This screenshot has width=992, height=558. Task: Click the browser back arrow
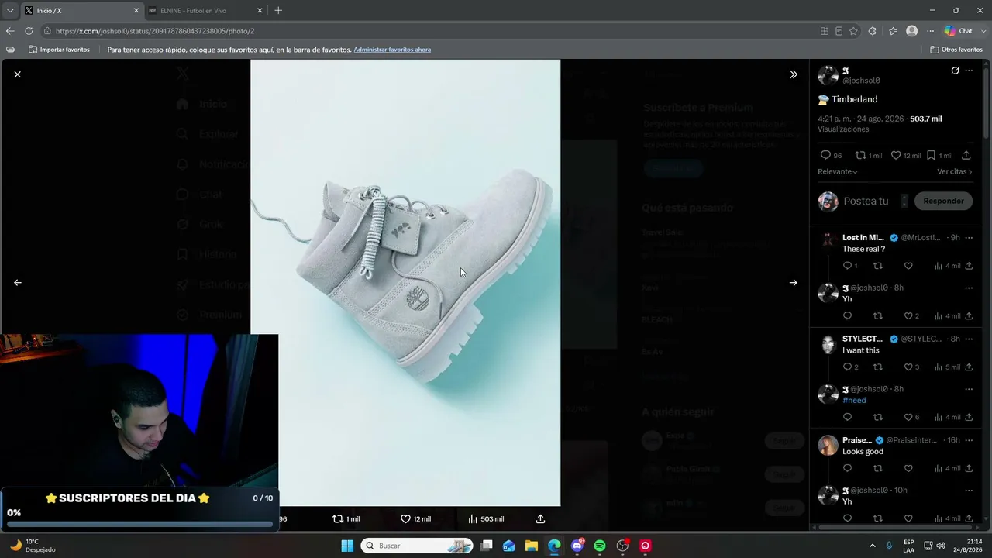tap(10, 31)
